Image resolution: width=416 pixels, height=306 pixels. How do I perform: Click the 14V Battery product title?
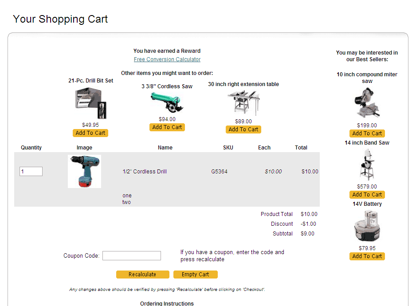tap(367, 204)
